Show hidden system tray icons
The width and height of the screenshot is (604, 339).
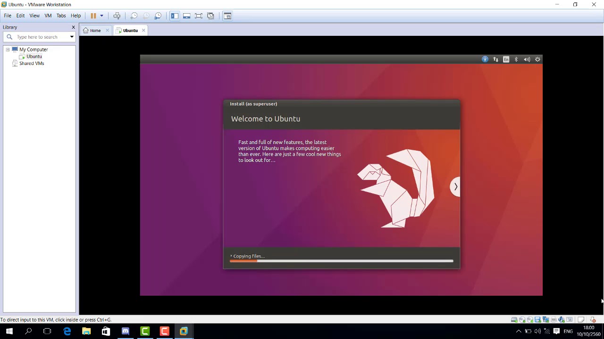pos(519,331)
